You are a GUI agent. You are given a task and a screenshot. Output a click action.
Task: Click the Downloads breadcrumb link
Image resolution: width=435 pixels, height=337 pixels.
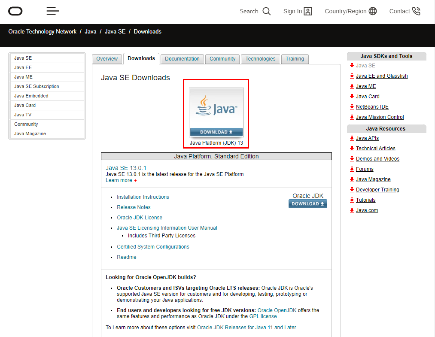(148, 32)
